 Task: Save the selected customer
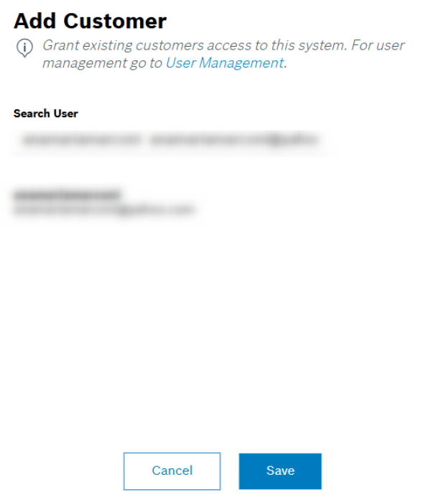click(280, 471)
